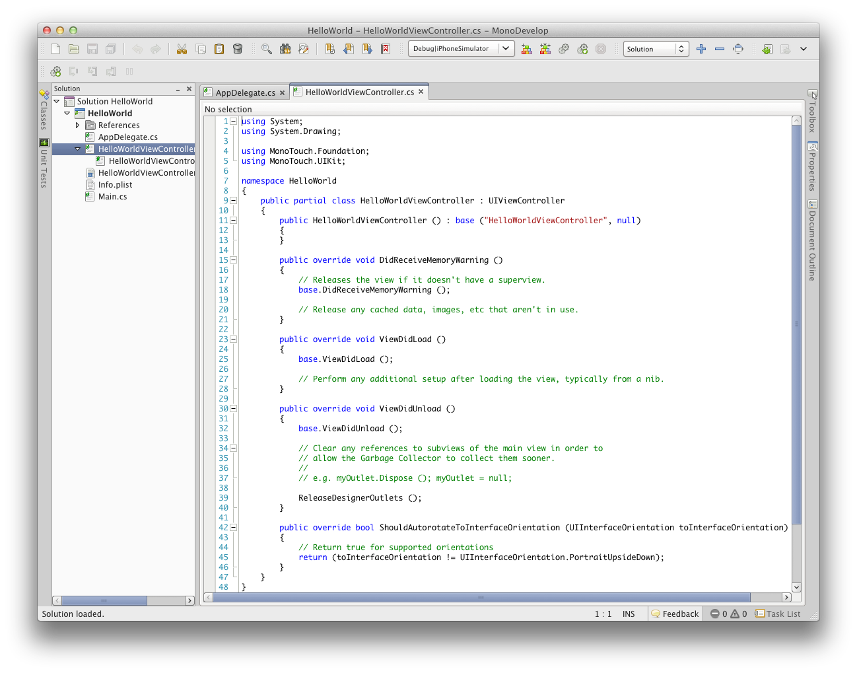Show the Toolbox panel
This screenshot has width=857, height=673.
812,116
